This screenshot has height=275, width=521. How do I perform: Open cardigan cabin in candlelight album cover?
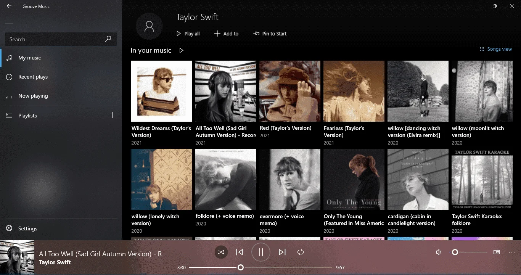pyautogui.click(x=418, y=179)
